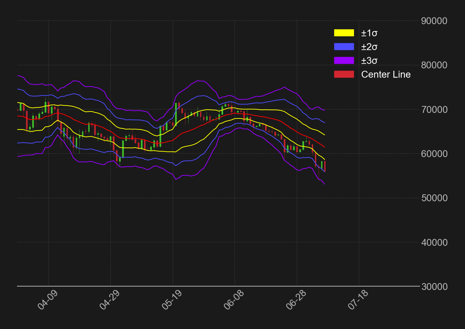Click the 70000 y-axis tick label
Viewport: 465px width, 329px height.
(x=434, y=110)
